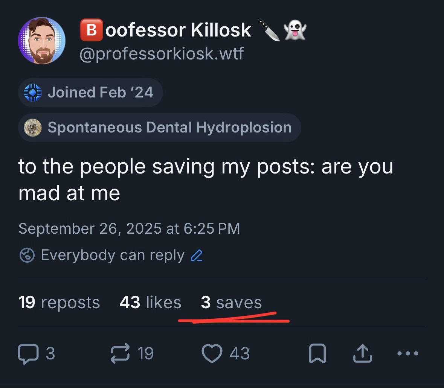Click the "Joined Feb '24" badge text
The image size is (444, 388).
[x=100, y=93]
